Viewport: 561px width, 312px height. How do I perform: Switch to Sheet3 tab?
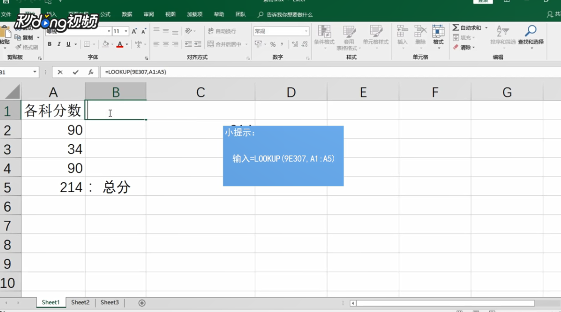click(x=109, y=302)
